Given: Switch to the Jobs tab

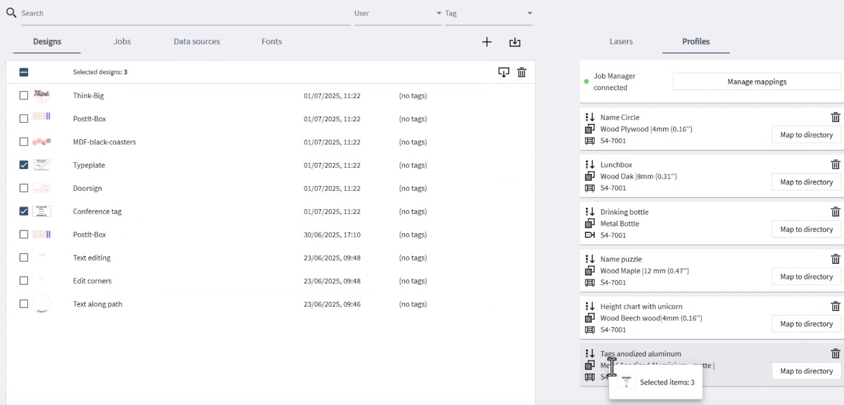Looking at the screenshot, I should [x=122, y=42].
